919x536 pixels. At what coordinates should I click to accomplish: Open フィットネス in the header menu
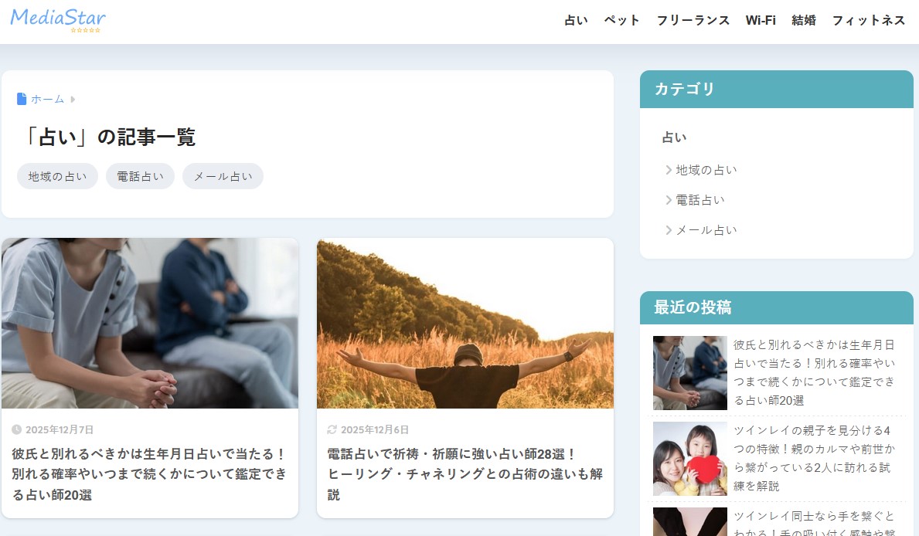tap(868, 20)
